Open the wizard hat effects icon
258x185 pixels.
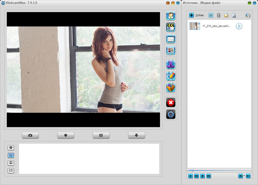pos(171,65)
